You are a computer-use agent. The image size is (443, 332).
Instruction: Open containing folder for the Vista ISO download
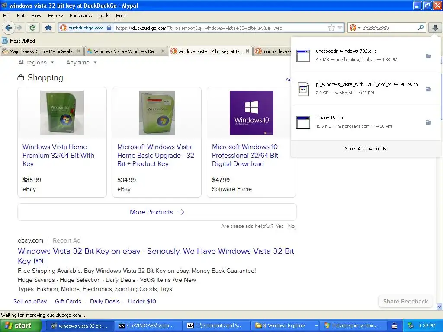click(x=428, y=89)
